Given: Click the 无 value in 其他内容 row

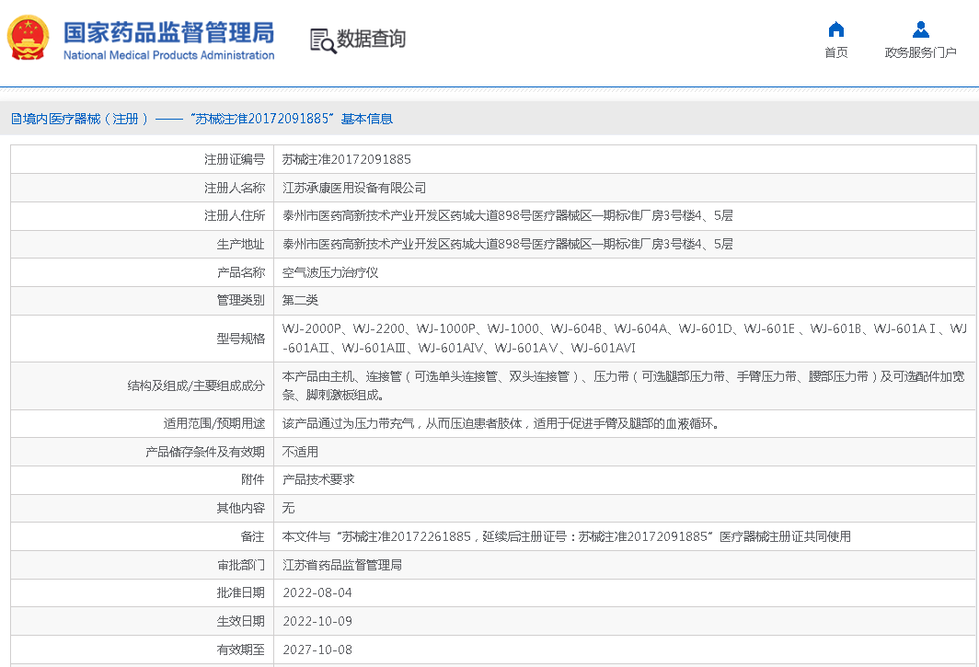Looking at the screenshot, I should point(289,508).
